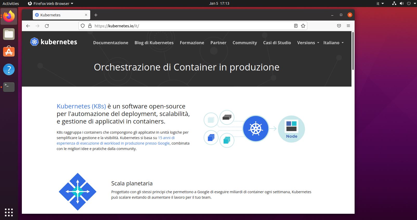Screen dimensions: 417x220
Task: Go back with the browser back arrow
Action: click(x=28, y=26)
